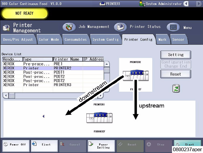Click the System Administrator user icon
Viewport: 203px width, 153px height.
pyautogui.click(x=142, y=4)
